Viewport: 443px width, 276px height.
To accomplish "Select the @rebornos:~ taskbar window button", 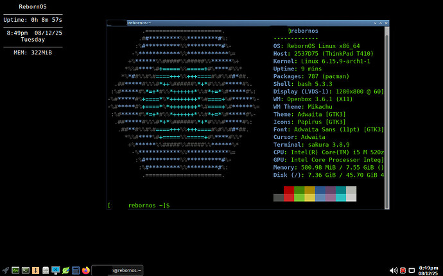I will (117, 270).
